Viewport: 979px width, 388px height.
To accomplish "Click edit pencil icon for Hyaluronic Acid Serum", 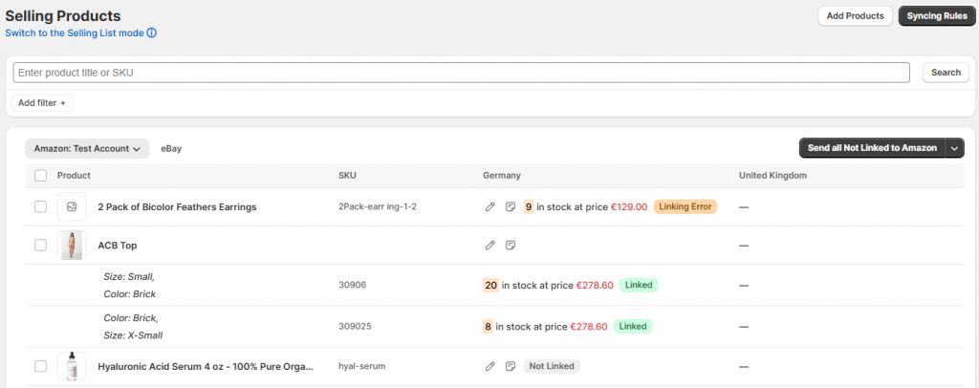I will click(490, 366).
